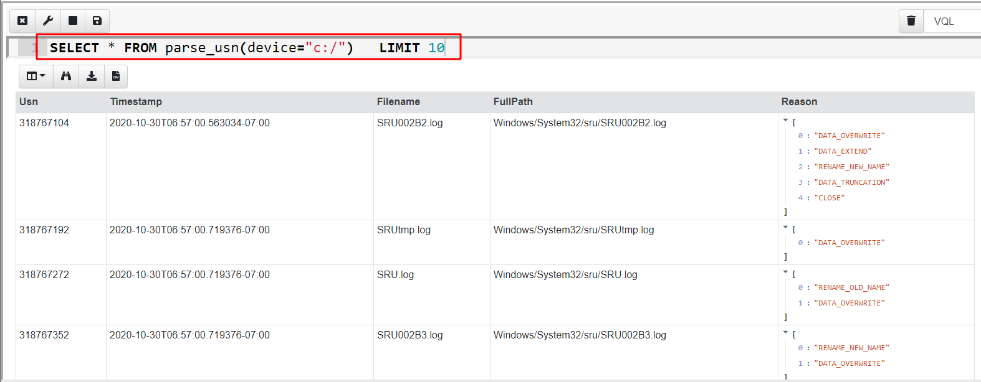The image size is (981, 382).
Task: Export results using the CSV file icon
Action: pyautogui.click(x=116, y=77)
